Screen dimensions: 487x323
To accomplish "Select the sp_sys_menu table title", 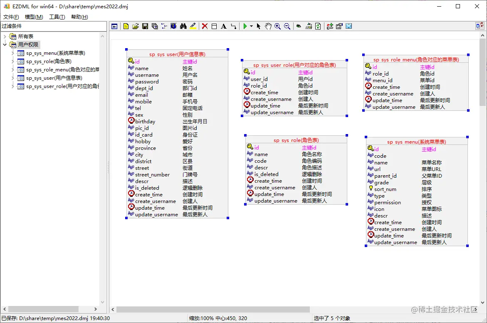I will tap(416, 142).
